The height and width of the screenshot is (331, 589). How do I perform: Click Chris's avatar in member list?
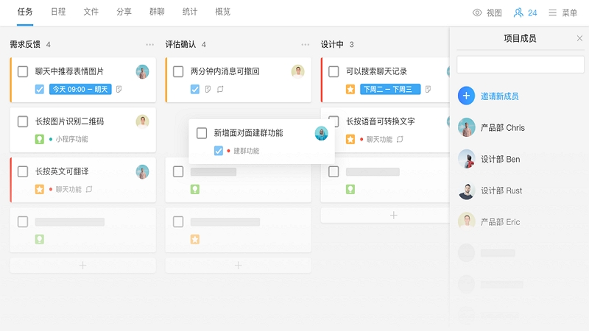466,127
